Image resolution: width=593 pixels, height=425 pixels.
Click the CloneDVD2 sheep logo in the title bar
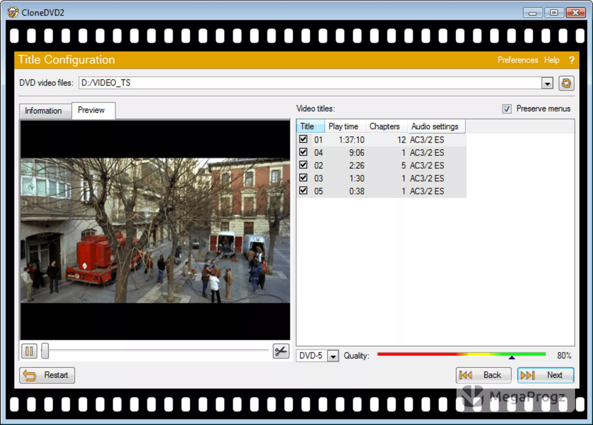pos(13,12)
